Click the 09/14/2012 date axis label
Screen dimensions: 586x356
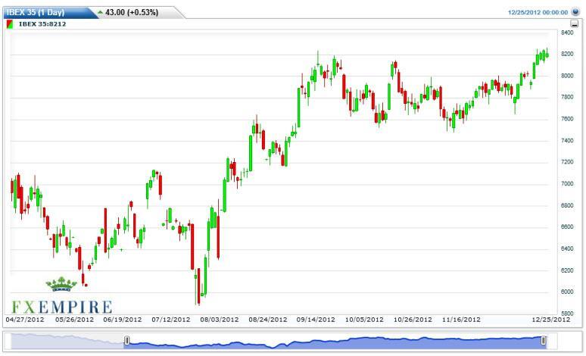pos(316,320)
